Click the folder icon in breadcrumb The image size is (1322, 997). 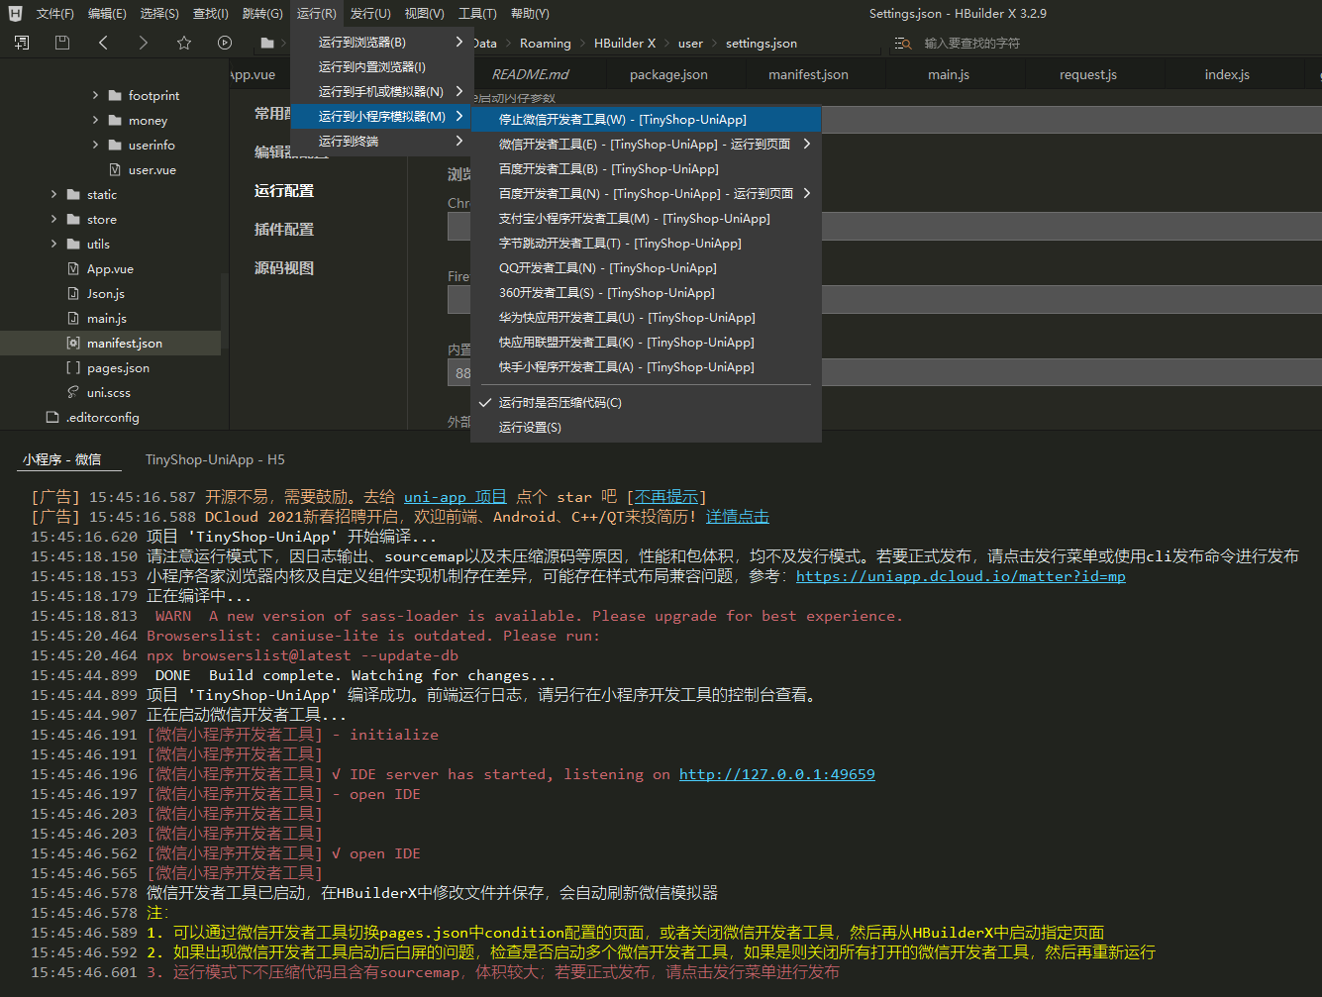coord(266,43)
